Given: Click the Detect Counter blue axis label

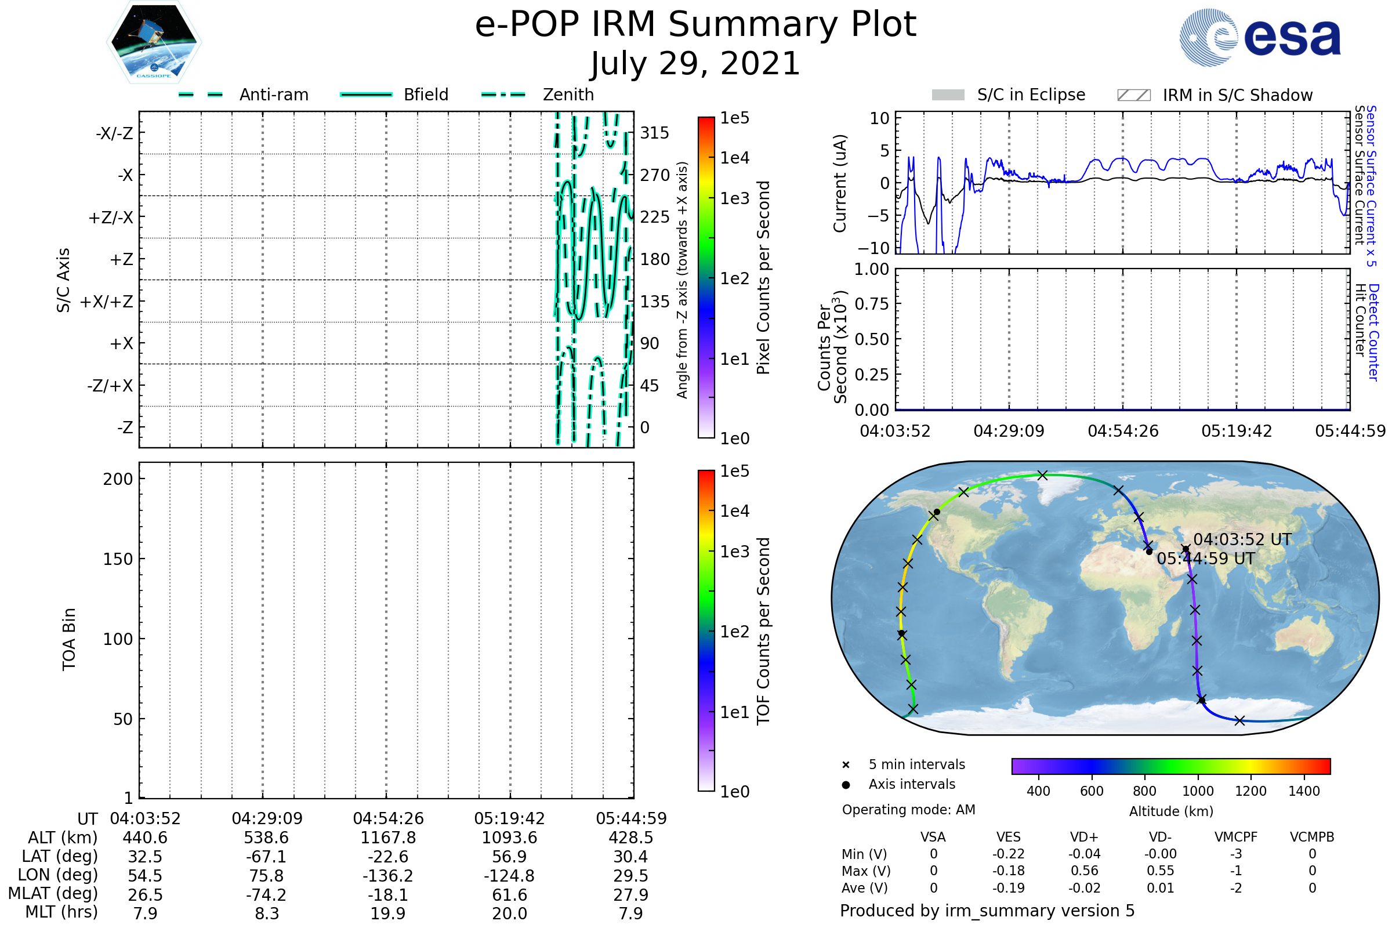Looking at the screenshot, I should (1373, 332).
